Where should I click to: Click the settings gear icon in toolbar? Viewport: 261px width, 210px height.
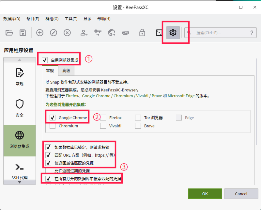point(173,33)
